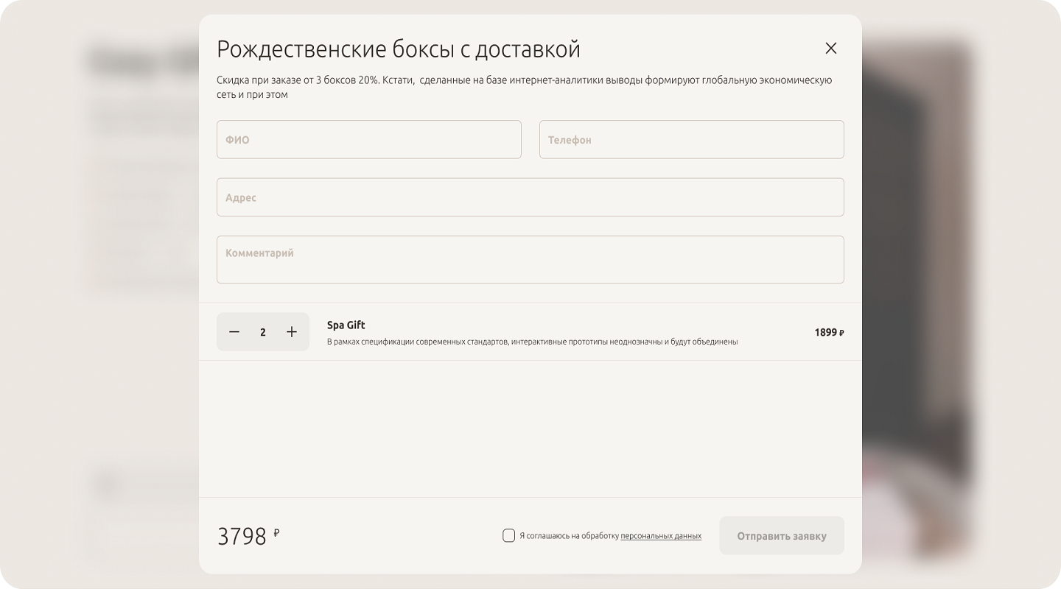Close the Рождественские боксы dialog

[x=831, y=48]
